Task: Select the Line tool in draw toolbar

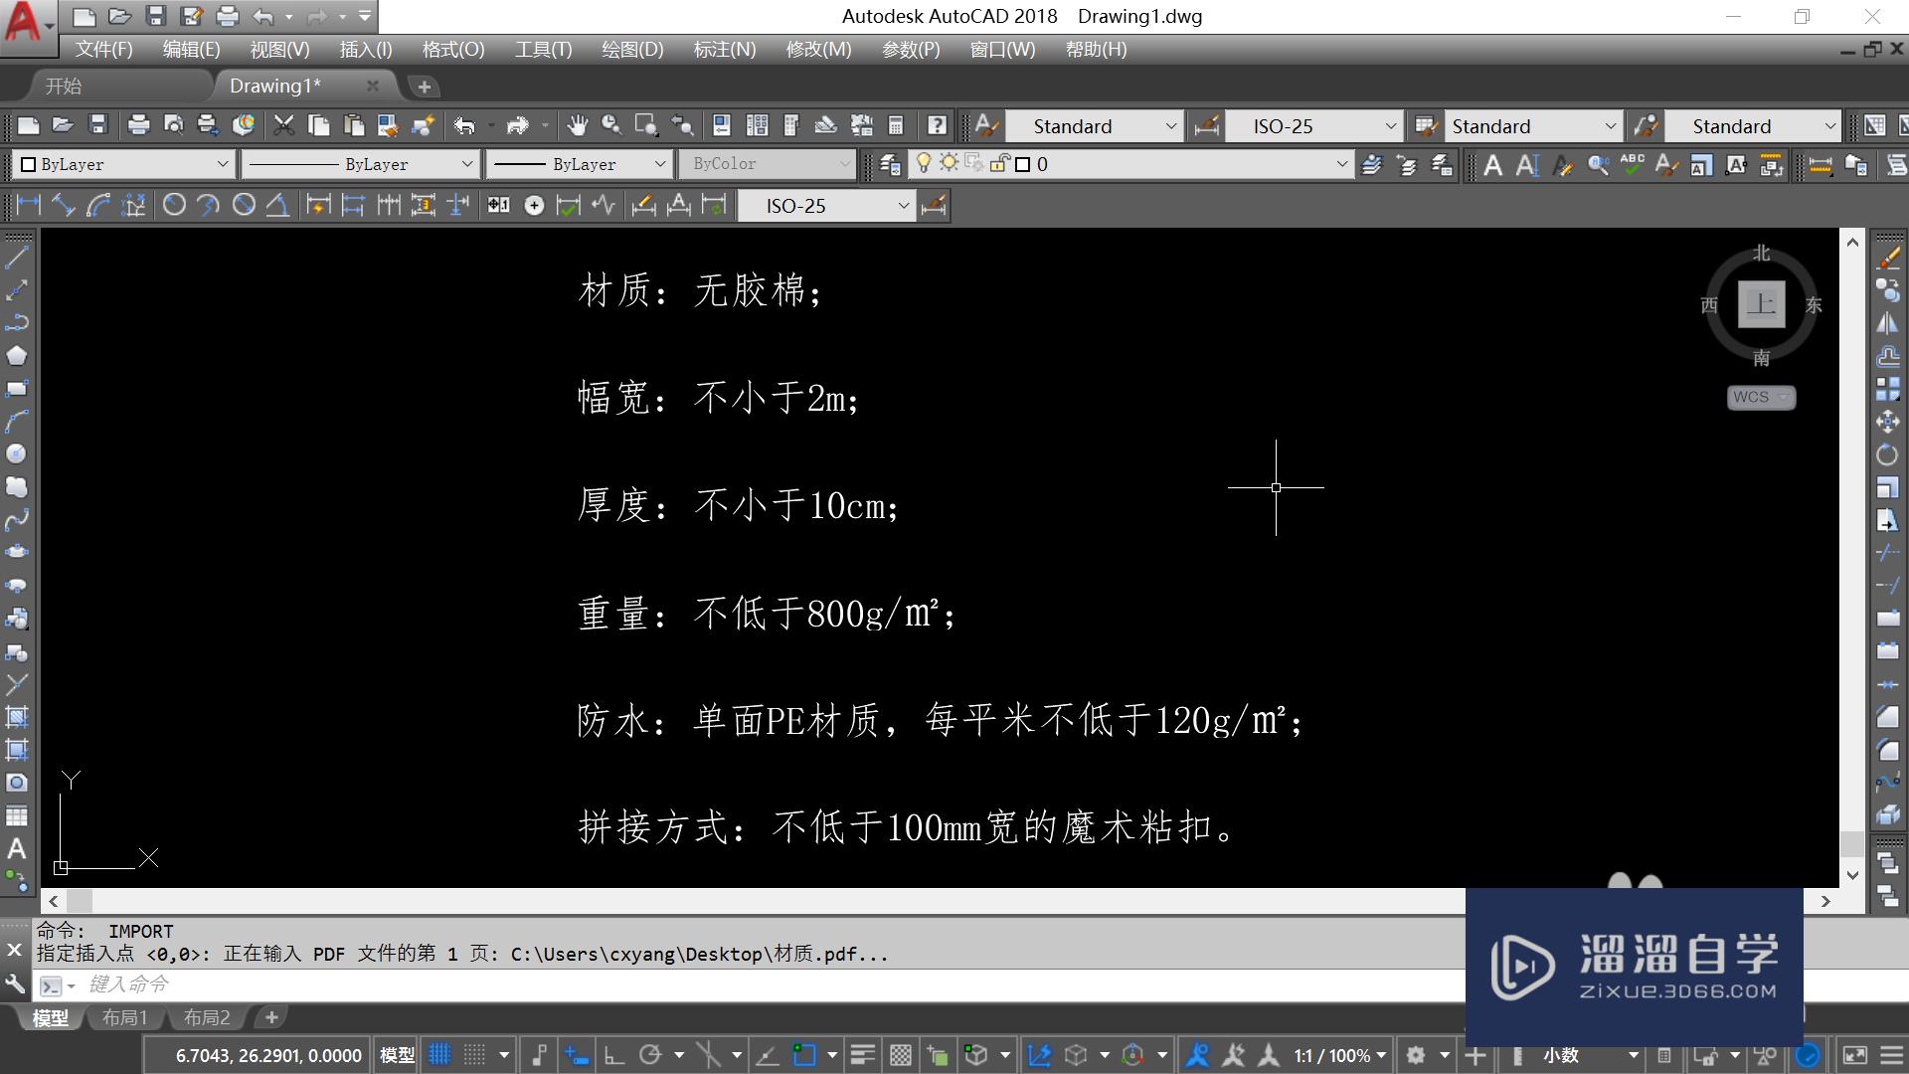Action: point(17,258)
